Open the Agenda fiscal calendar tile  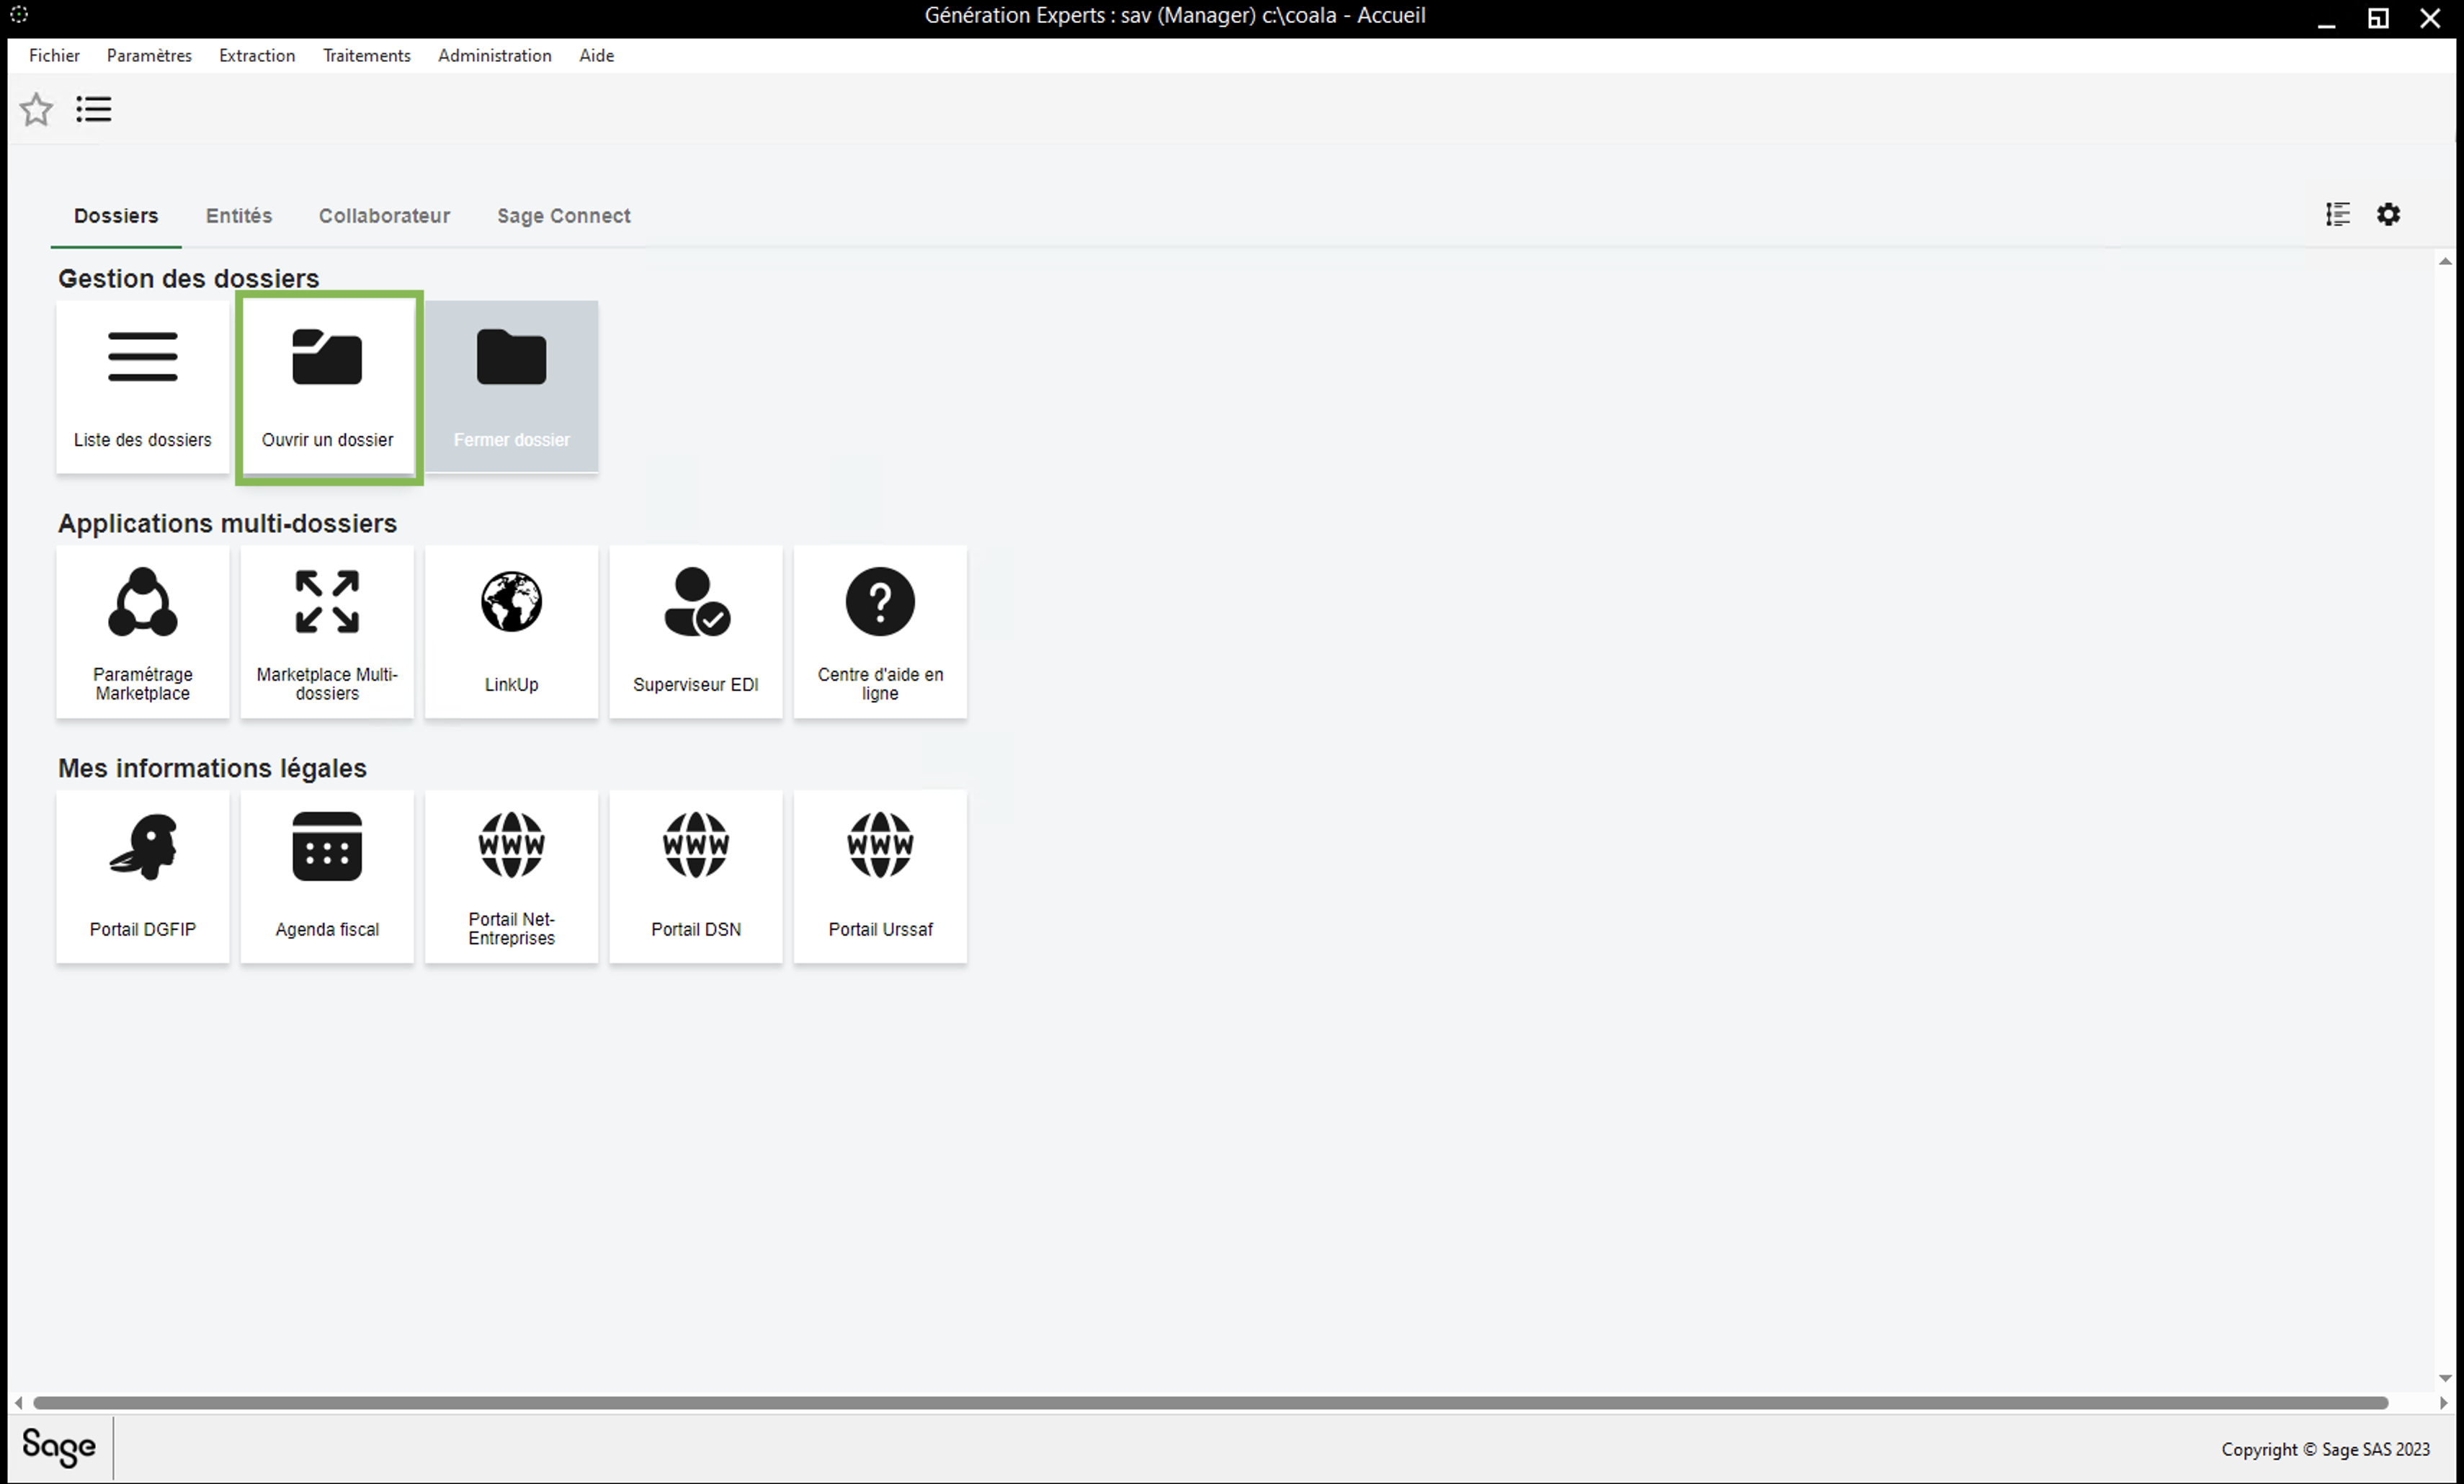pyautogui.click(x=327, y=876)
